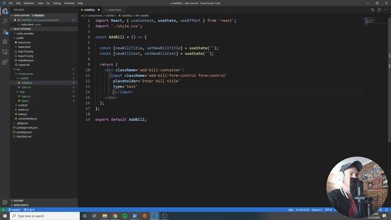The image size is (391, 220).
Task: Show errors and warnings from status bar
Action: pos(29,210)
